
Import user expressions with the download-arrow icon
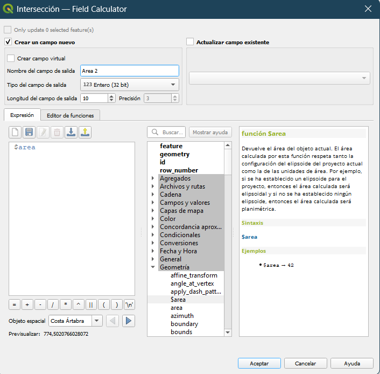(x=71, y=132)
